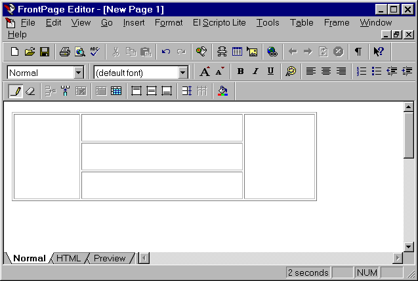418x281 pixels.
Task: Decrease indent of paragraph
Action: (392, 71)
